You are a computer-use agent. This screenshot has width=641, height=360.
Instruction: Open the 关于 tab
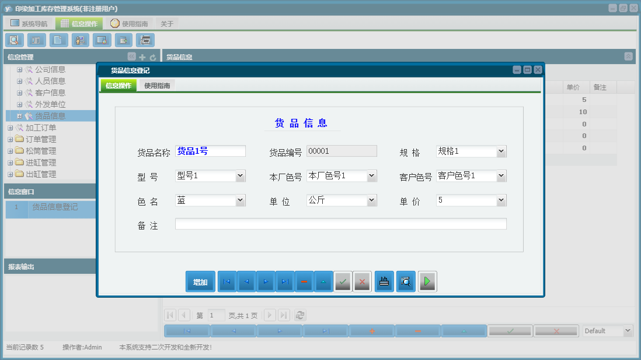[x=167, y=24]
